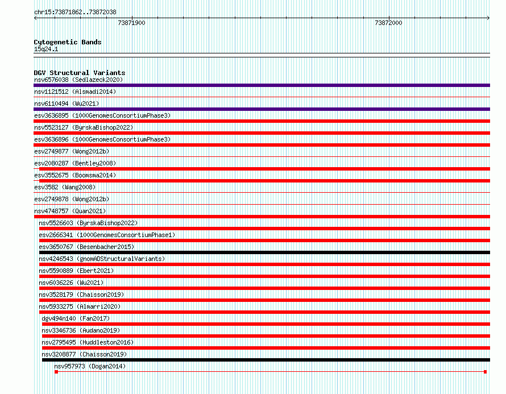Click esv2749878 (Wong2012b) label

(x=72, y=199)
